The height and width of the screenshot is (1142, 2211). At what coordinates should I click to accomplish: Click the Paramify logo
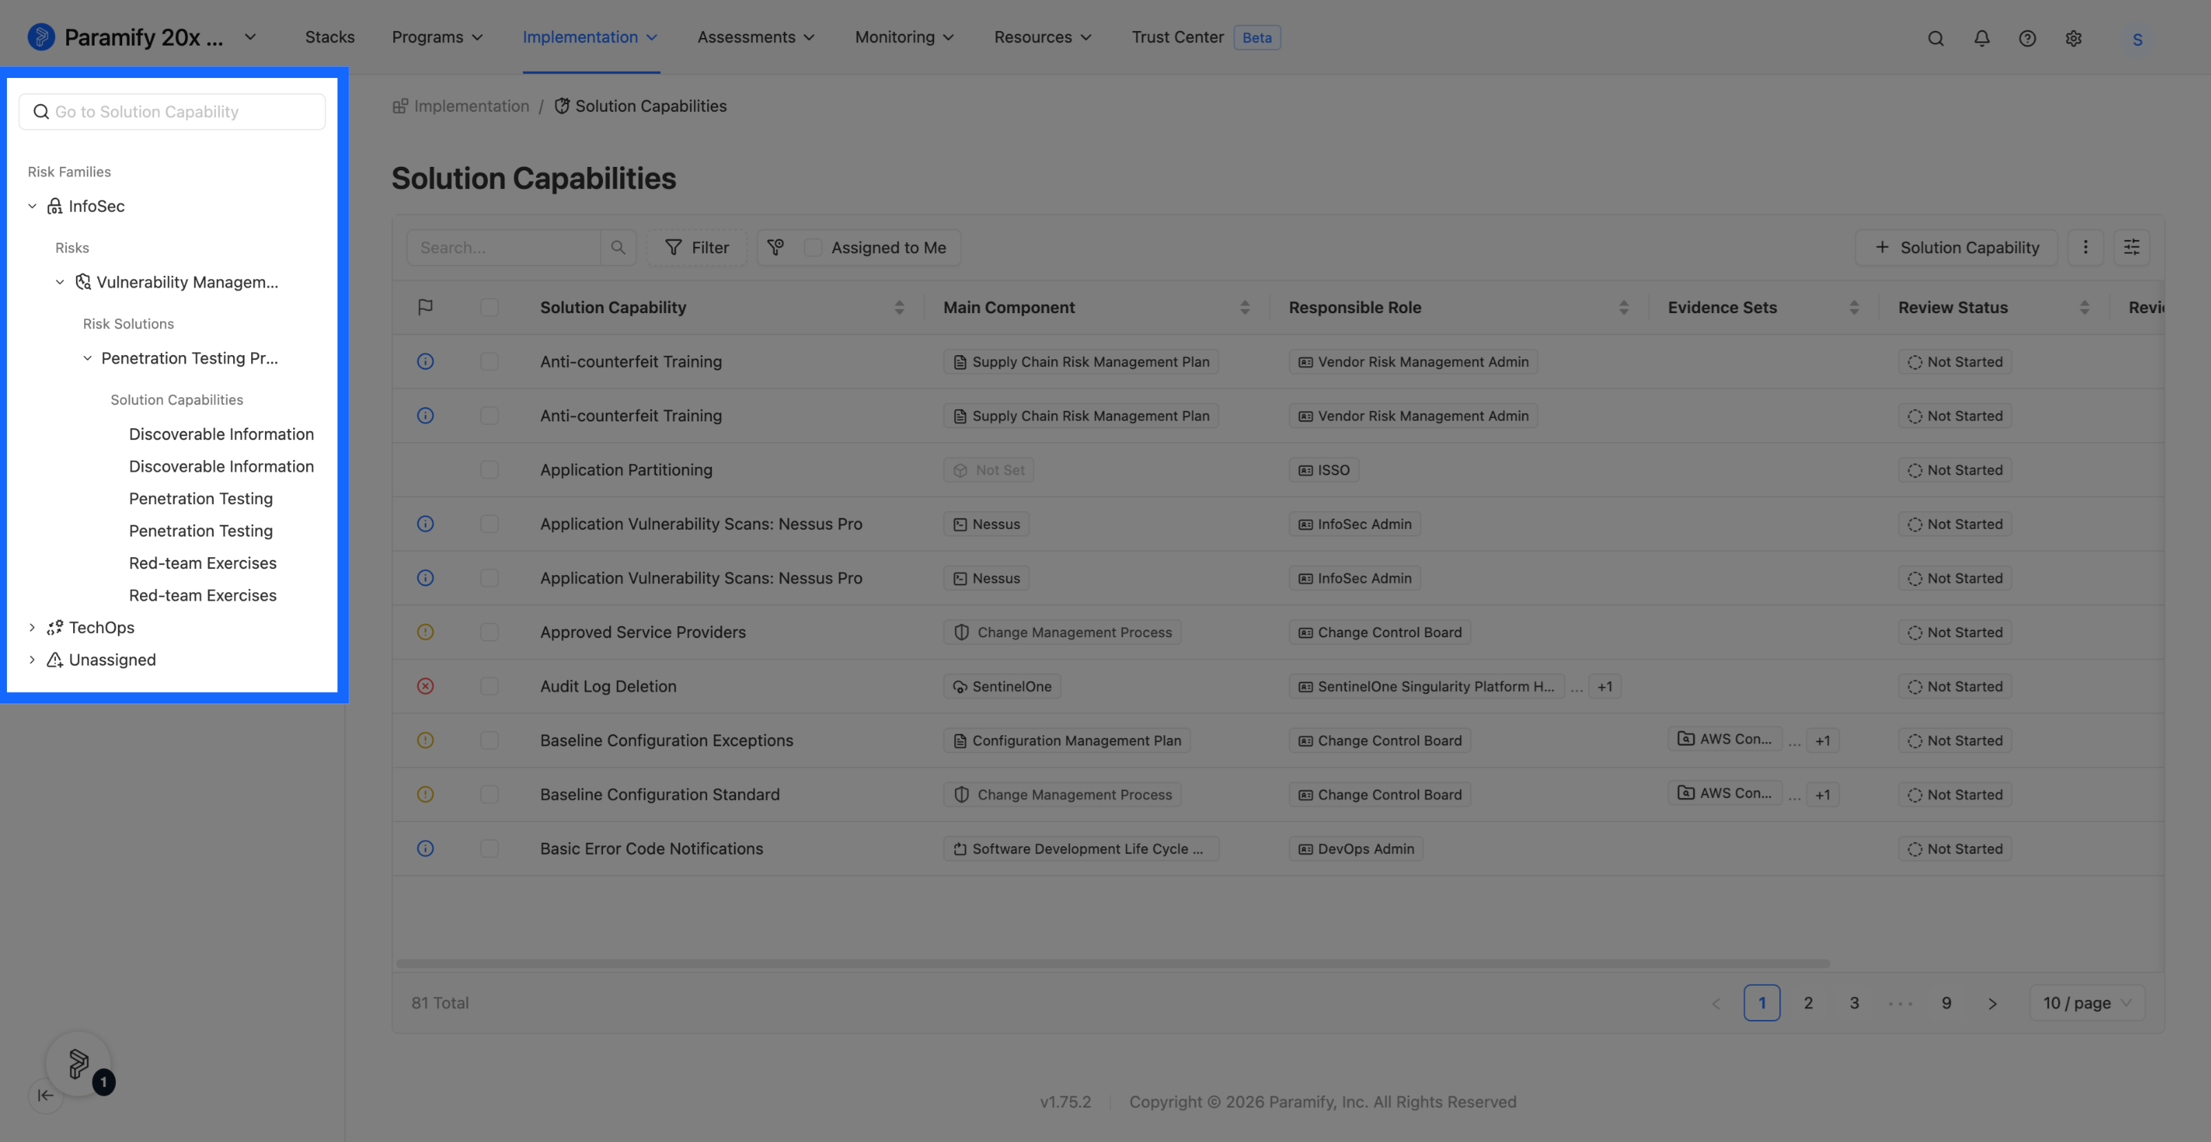coord(40,37)
